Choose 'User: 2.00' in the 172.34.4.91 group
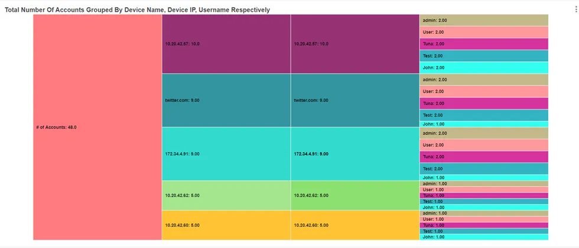The image size is (579, 248). 484,145
